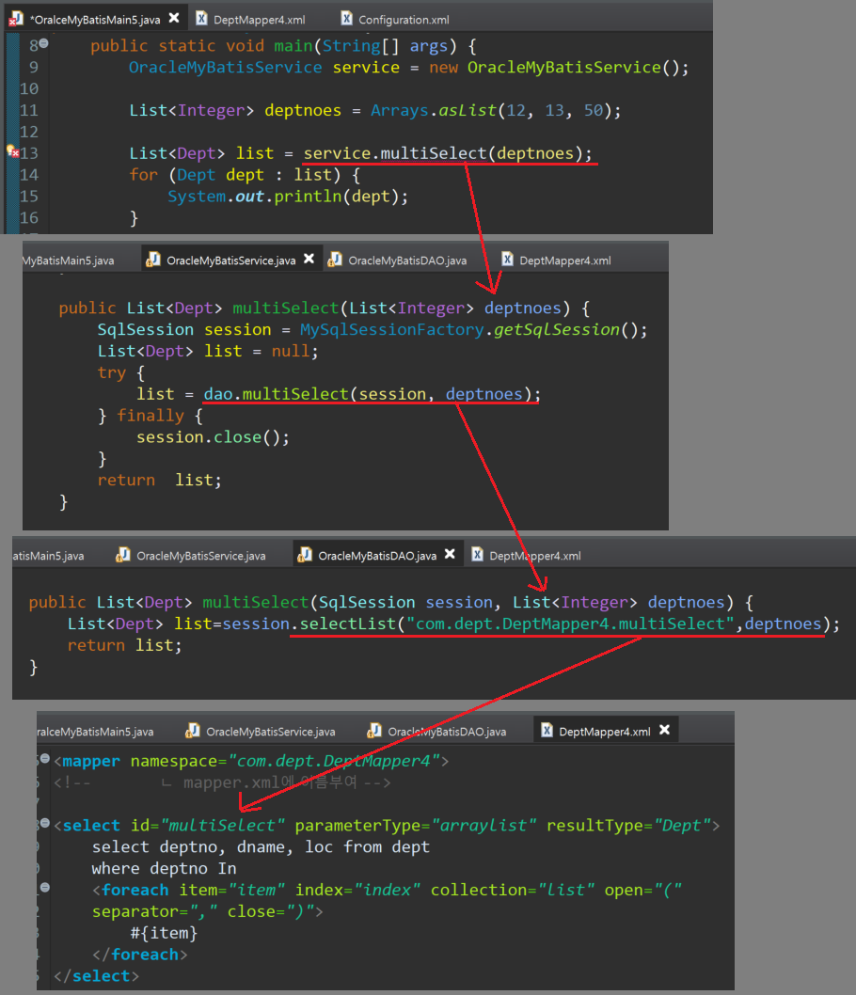Click the XML icon on top DeptMapper4.xml tab
This screenshot has height=995, width=856.
pyautogui.click(x=201, y=19)
